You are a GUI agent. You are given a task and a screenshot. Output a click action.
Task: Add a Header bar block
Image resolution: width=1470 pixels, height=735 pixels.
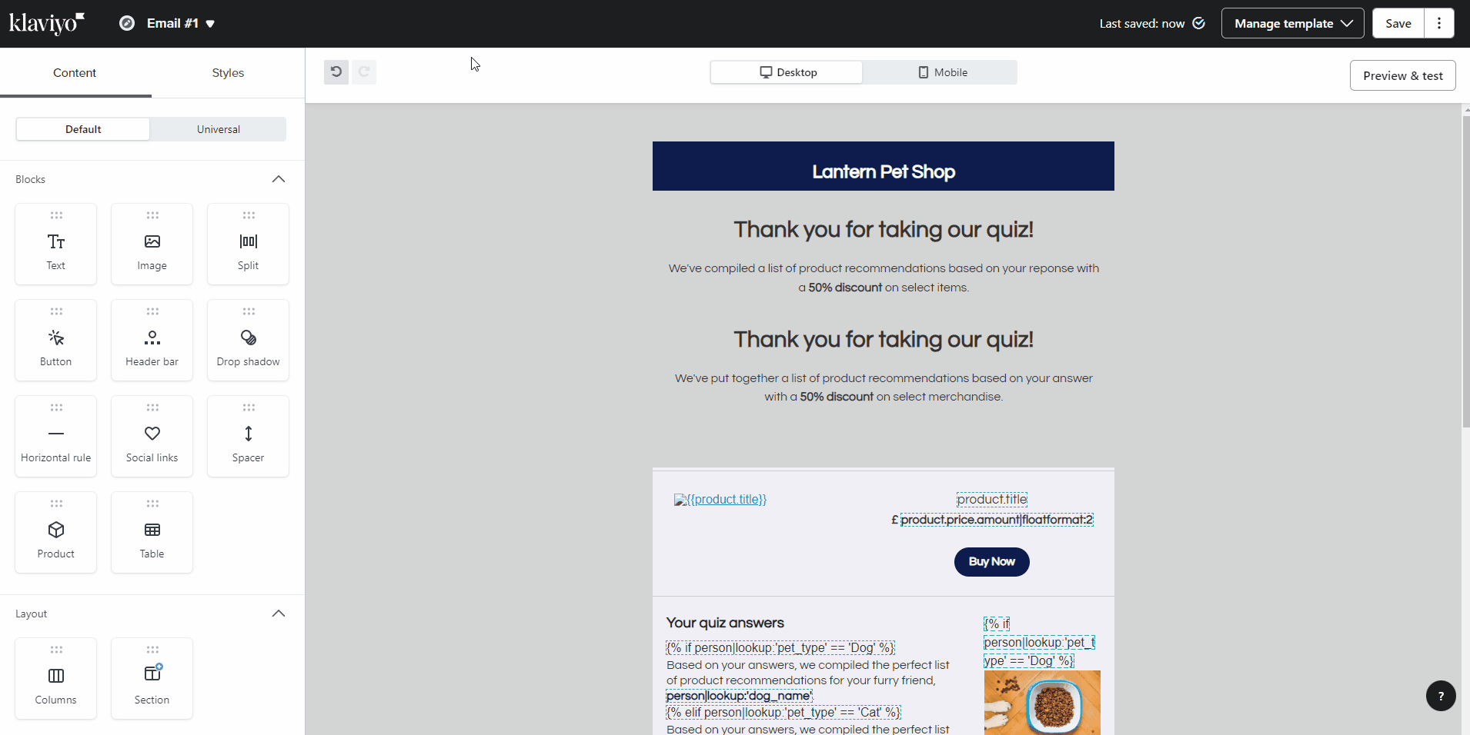(152, 340)
